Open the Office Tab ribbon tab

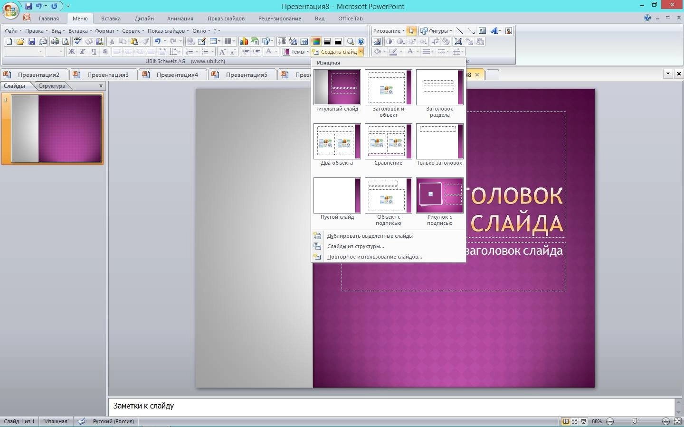tap(351, 19)
